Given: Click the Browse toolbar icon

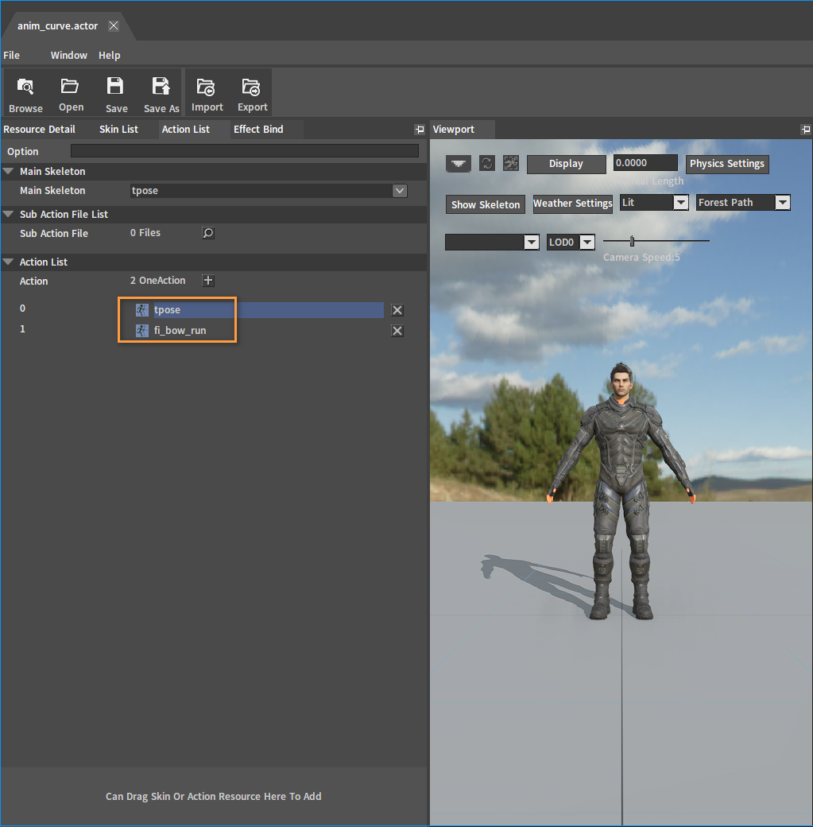Looking at the screenshot, I should [25, 86].
